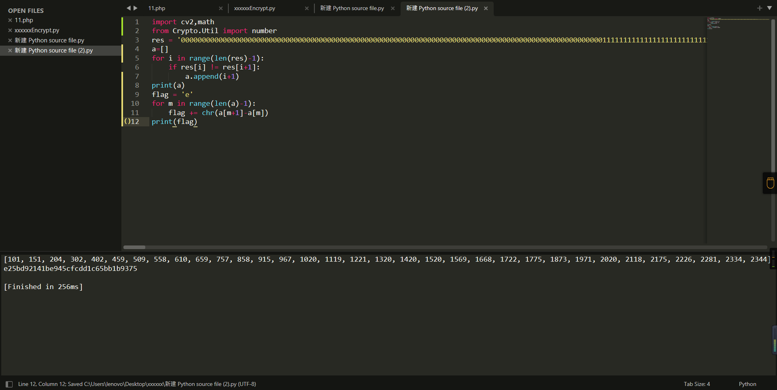The height and width of the screenshot is (390, 777).
Task: Switch to the xxxxxxEncrypt.py tab
Action: click(255, 8)
